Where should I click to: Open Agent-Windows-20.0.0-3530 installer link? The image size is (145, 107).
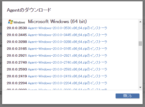67,28
